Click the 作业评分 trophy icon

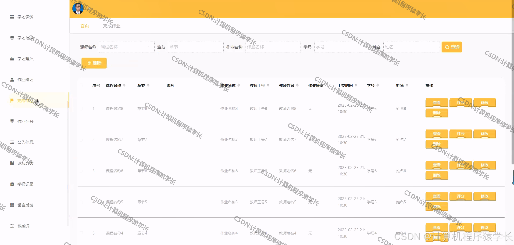point(12,121)
